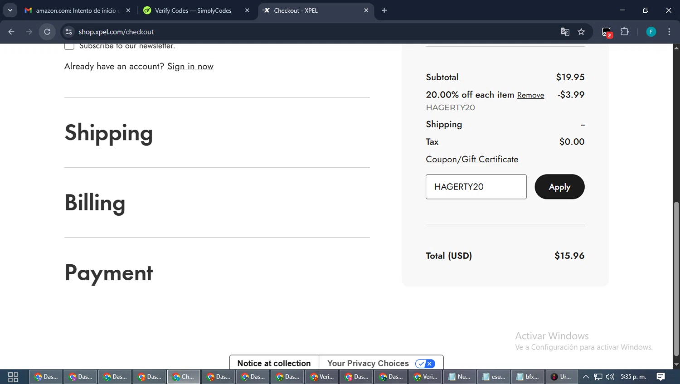The width and height of the screenshot is (680, 384).
Task: Open a new browser tab
Action: coord(384,10)
